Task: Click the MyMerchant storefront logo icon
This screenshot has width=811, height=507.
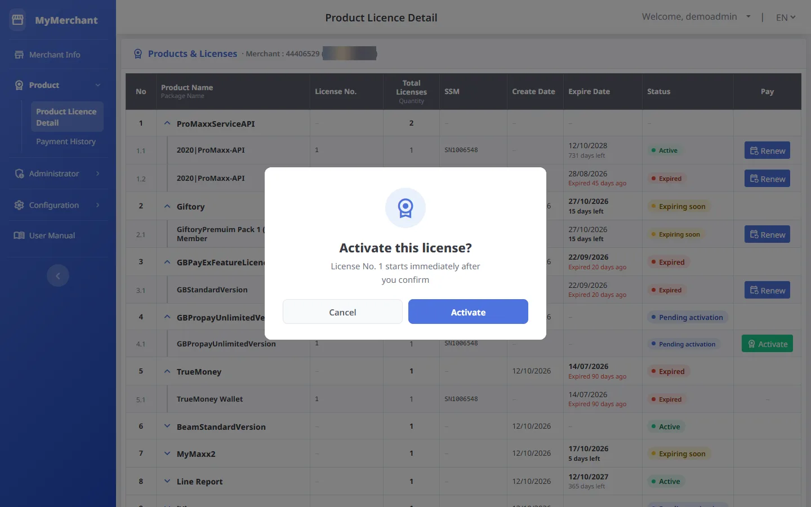Action: point(17,20)
